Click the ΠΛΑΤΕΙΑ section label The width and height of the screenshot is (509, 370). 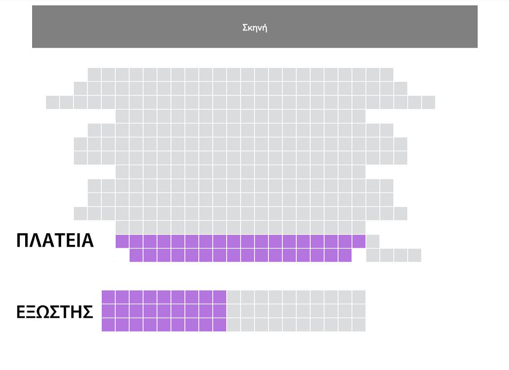coord(55,241)
